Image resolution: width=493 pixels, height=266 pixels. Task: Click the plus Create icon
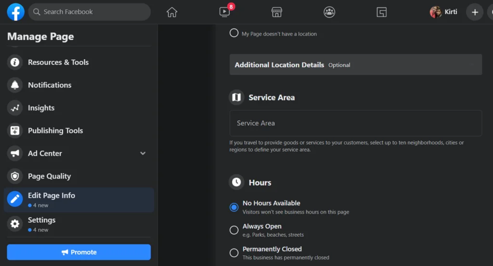[475, 12]
